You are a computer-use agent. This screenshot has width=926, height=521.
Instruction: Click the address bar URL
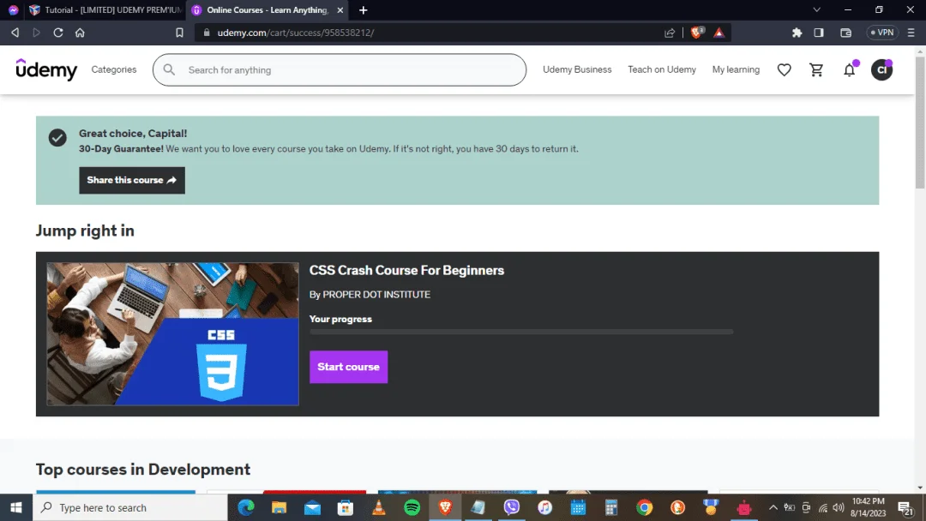click(x=295, y=33)
